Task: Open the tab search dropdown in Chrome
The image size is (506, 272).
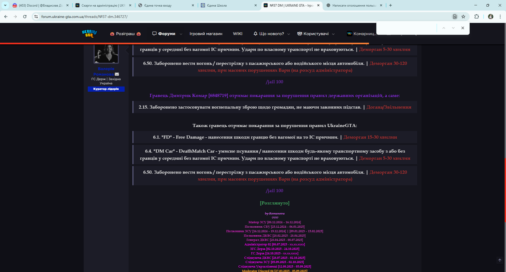Action: [x=5, y=6]
